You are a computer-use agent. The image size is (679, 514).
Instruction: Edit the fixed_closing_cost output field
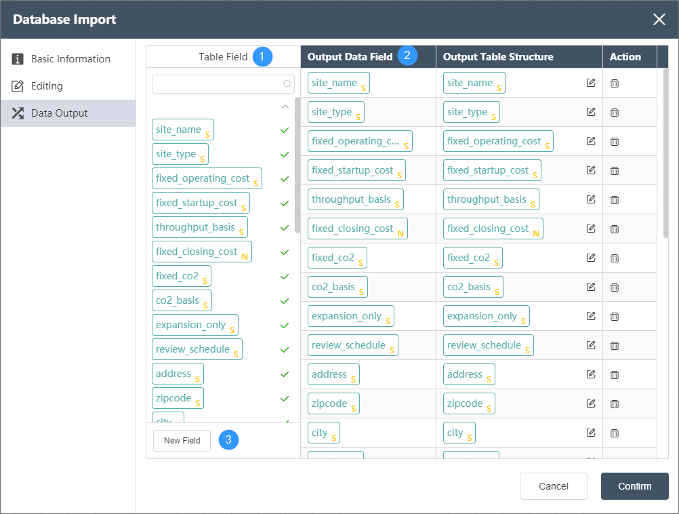591,229
